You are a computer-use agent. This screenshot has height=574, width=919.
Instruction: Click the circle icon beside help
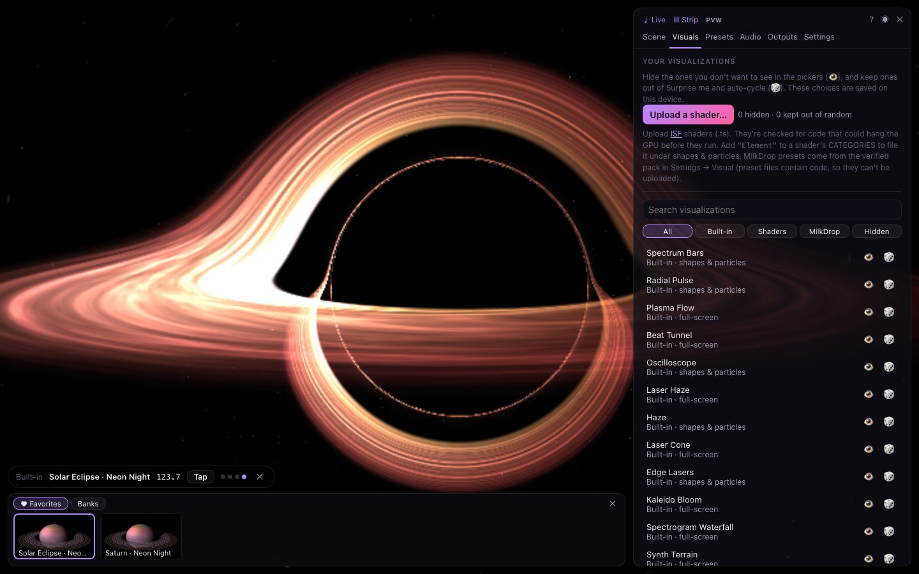[885, 20]
